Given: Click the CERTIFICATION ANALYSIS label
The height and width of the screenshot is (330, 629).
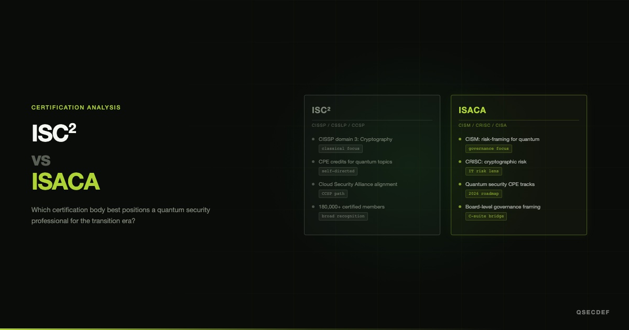Looking at the screenshot, I should click(76, 107).
